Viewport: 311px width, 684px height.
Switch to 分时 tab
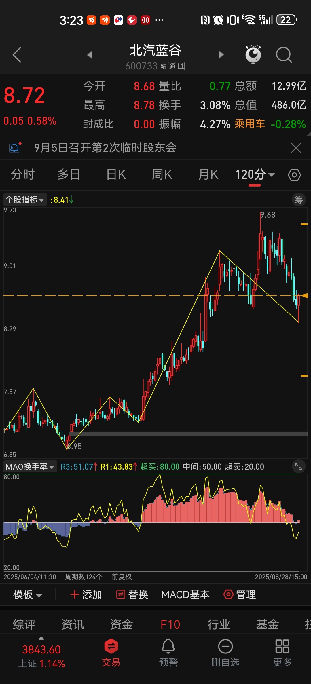click(23, 174)
